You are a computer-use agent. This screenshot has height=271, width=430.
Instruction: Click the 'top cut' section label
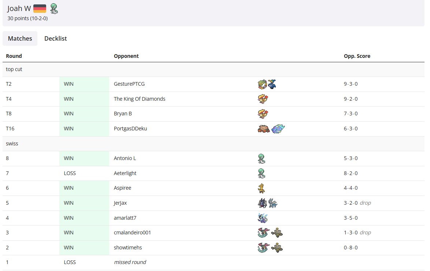point(14,69)
